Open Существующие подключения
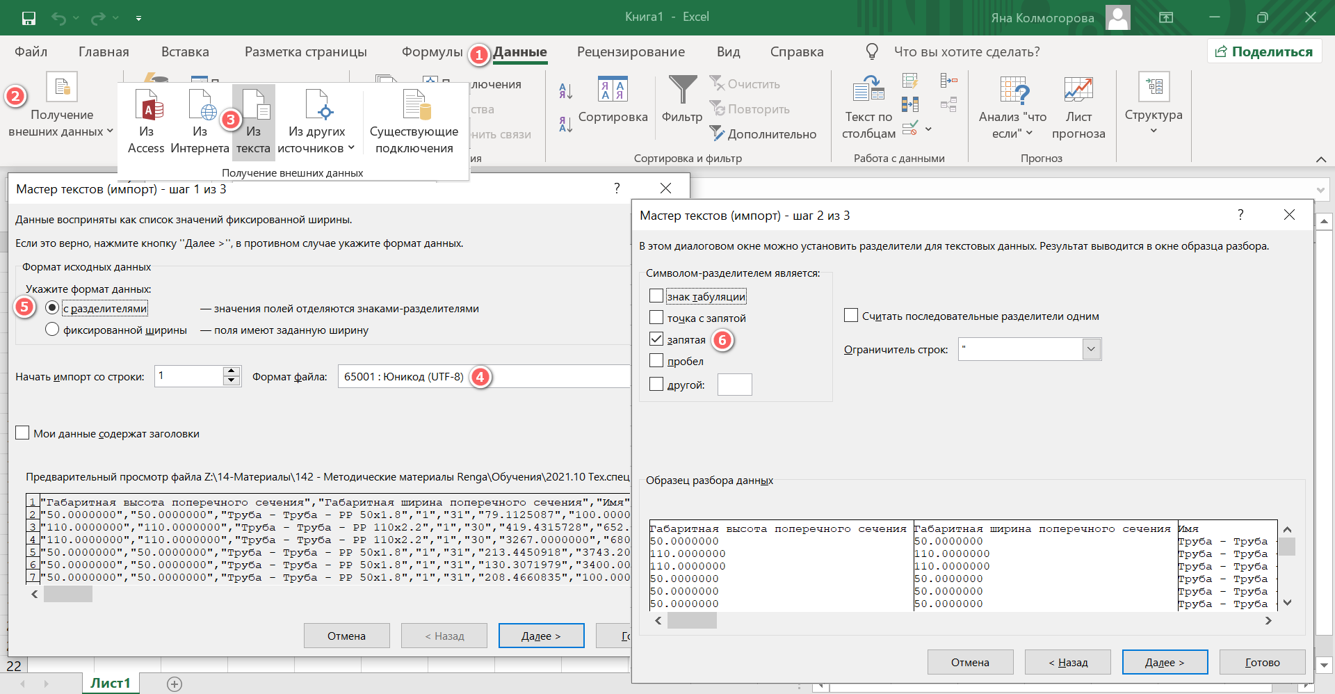The height and width of the screenshot is (694, 1335). (x=414, y=121)
